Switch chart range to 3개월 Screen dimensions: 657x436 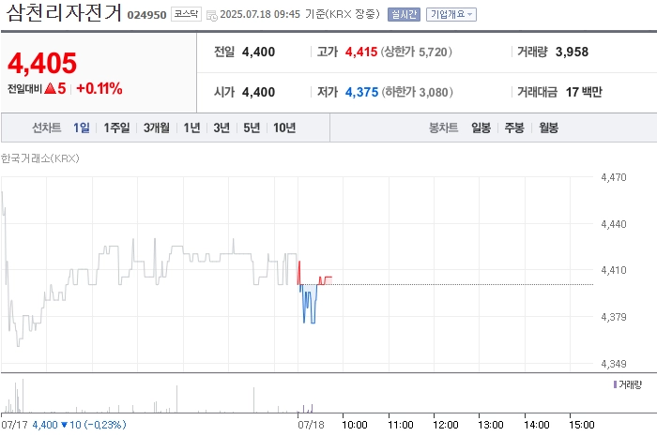tap(157, 128)
